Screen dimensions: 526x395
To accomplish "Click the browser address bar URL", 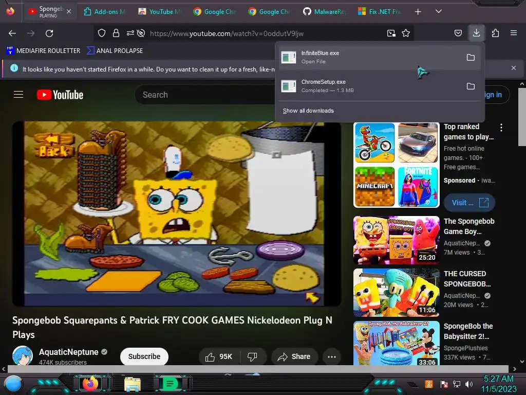I will [227, 33].
